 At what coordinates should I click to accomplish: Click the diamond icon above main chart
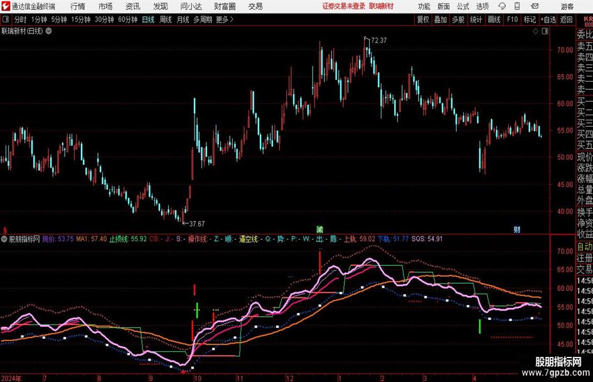click(x=535, y=31)
